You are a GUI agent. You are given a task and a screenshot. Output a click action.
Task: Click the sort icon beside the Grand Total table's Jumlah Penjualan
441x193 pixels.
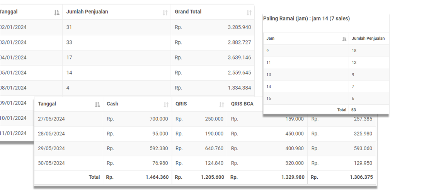click(165, 12)
